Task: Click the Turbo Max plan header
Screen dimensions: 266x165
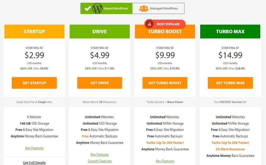Action: tap(230, 31)
